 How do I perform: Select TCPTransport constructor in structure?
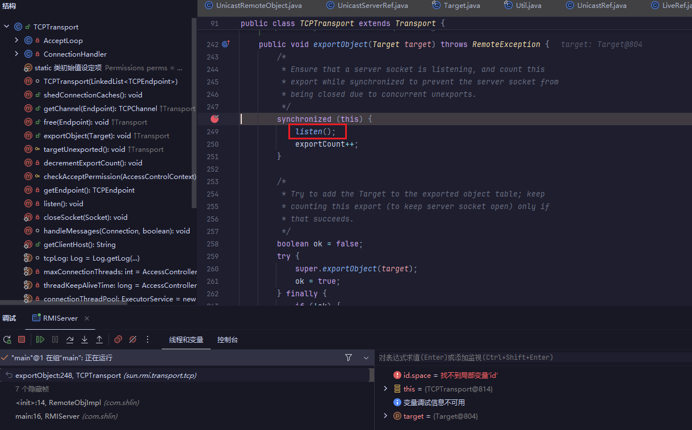[x=110, y=81]
